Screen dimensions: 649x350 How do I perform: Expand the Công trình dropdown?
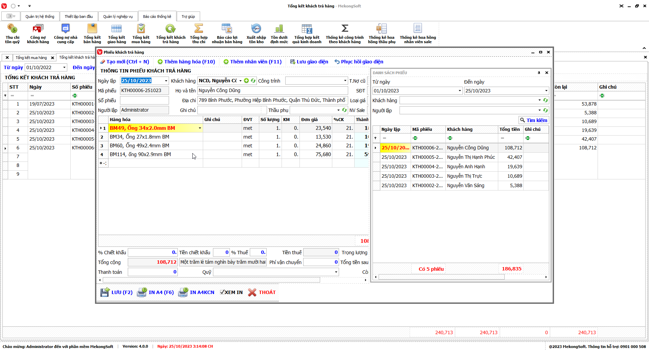point(345,81)
